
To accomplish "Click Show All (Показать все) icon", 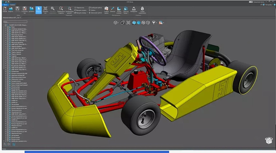I will click(46, 9).
